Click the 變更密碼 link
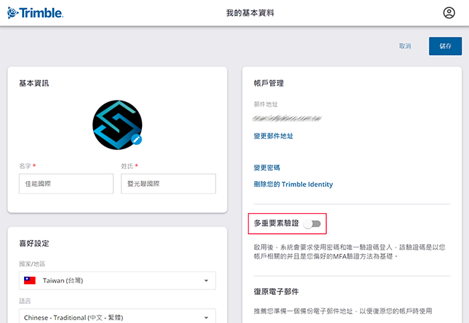Screen dimensions: 469x323 click(x=267, y=168)
